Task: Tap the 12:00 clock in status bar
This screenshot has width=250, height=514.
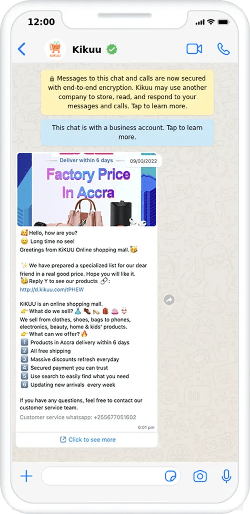Action: tap(41, 22)
